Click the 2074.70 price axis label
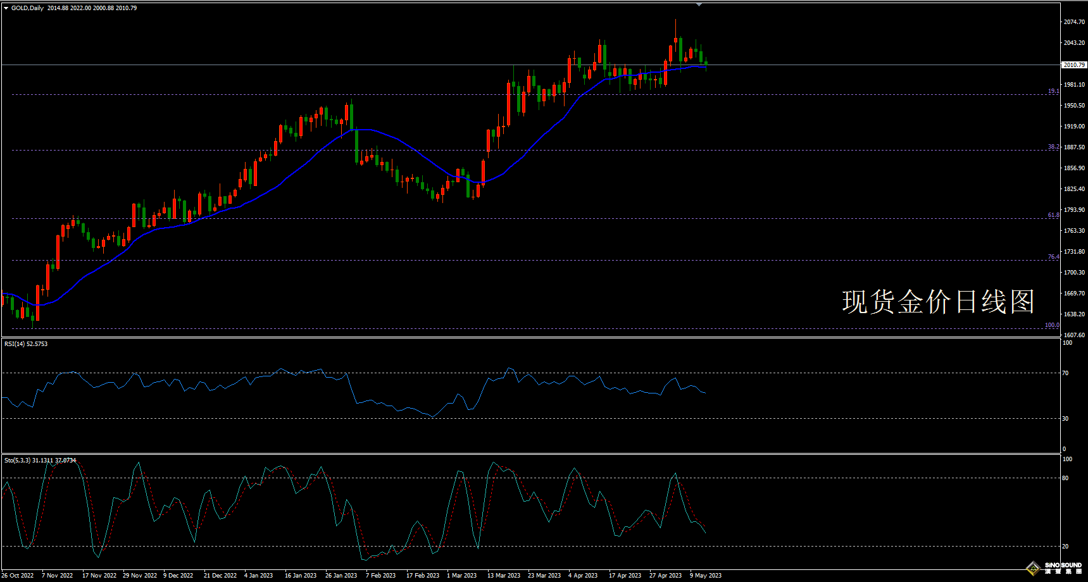The width and height of the screenshot is (1088, 582). (x=1074, y=22)
